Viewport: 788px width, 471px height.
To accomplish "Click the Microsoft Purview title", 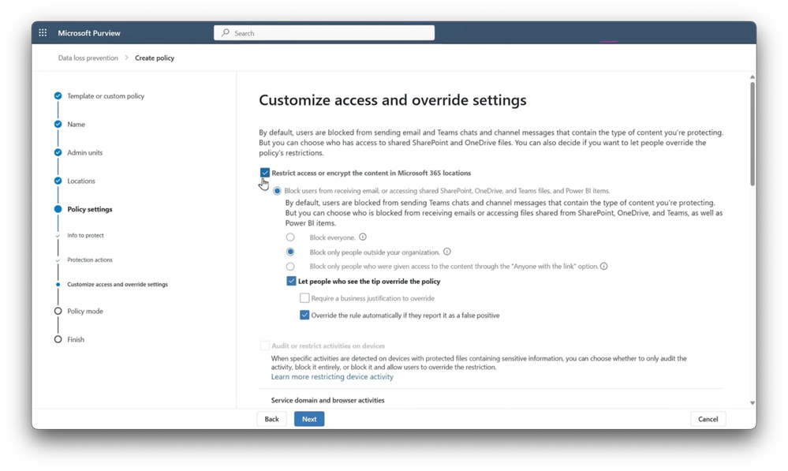I will 89,32.
